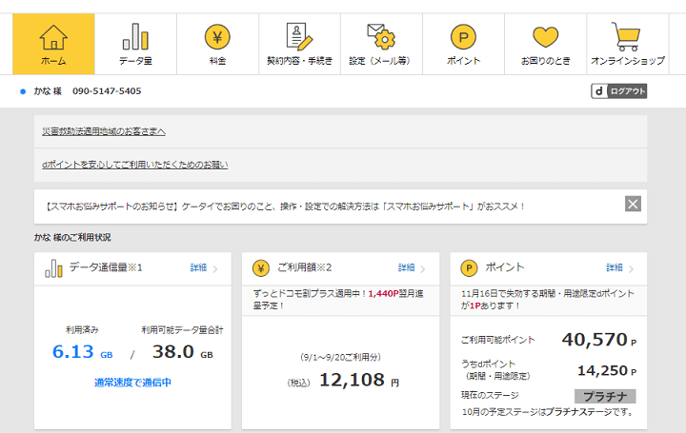Click the 12,108 円 usage amount
The width and height of the screenshot is (686, 433).
359,380
